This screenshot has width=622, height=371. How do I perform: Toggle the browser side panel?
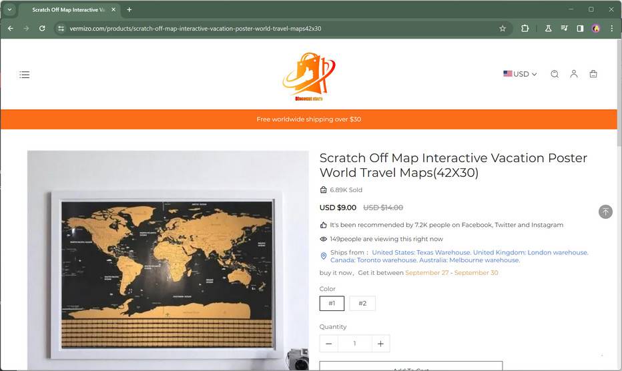[580, 29]
